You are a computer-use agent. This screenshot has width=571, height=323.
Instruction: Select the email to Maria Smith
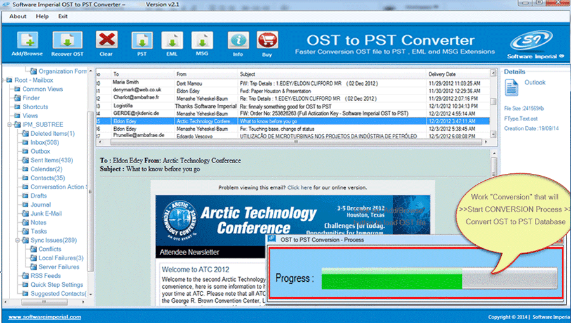[x=292, y=83]
